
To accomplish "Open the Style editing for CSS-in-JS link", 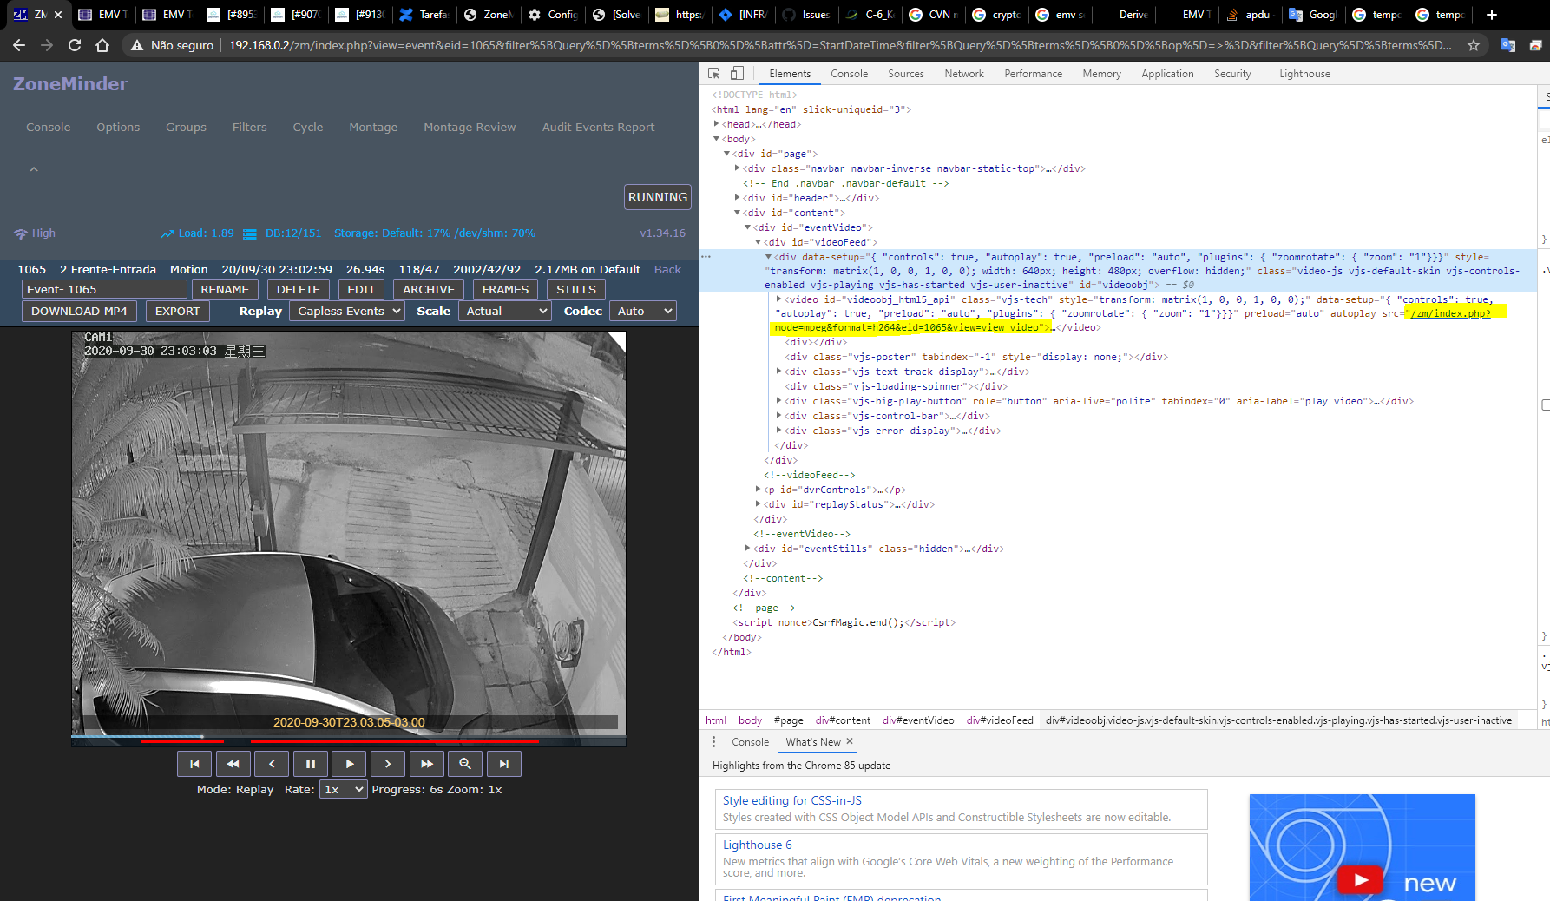I will click(791, 800).
